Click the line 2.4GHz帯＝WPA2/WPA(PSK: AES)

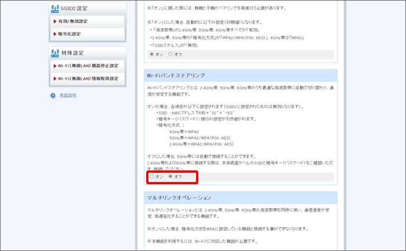click(x=201, y=144)
